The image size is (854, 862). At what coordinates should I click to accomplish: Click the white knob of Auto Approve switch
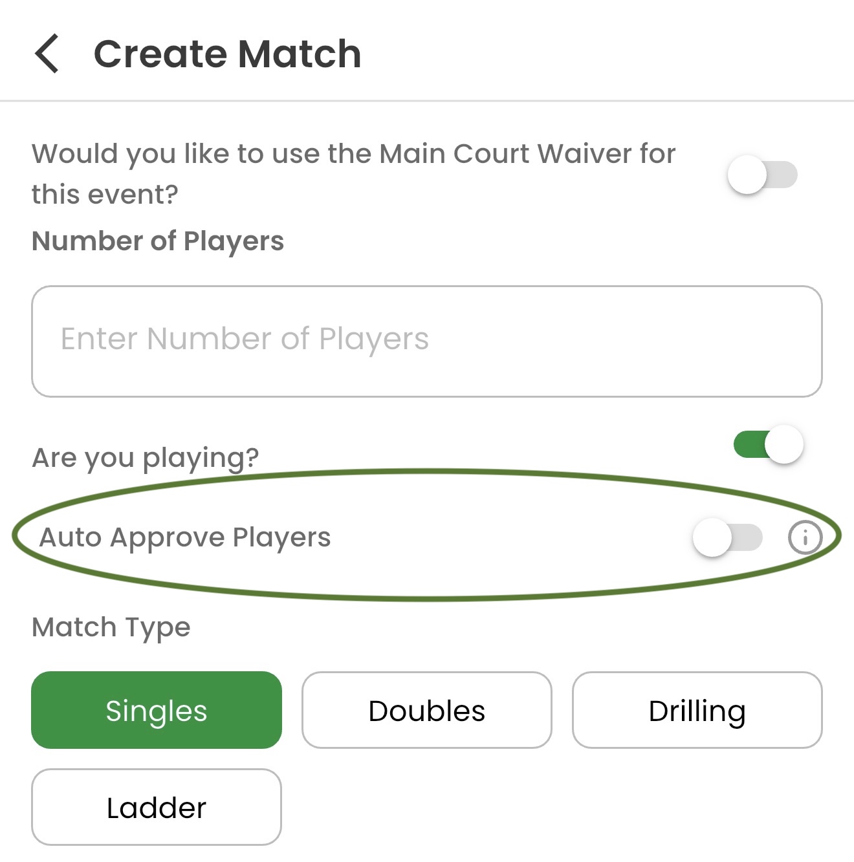click(x=712, y=537)
